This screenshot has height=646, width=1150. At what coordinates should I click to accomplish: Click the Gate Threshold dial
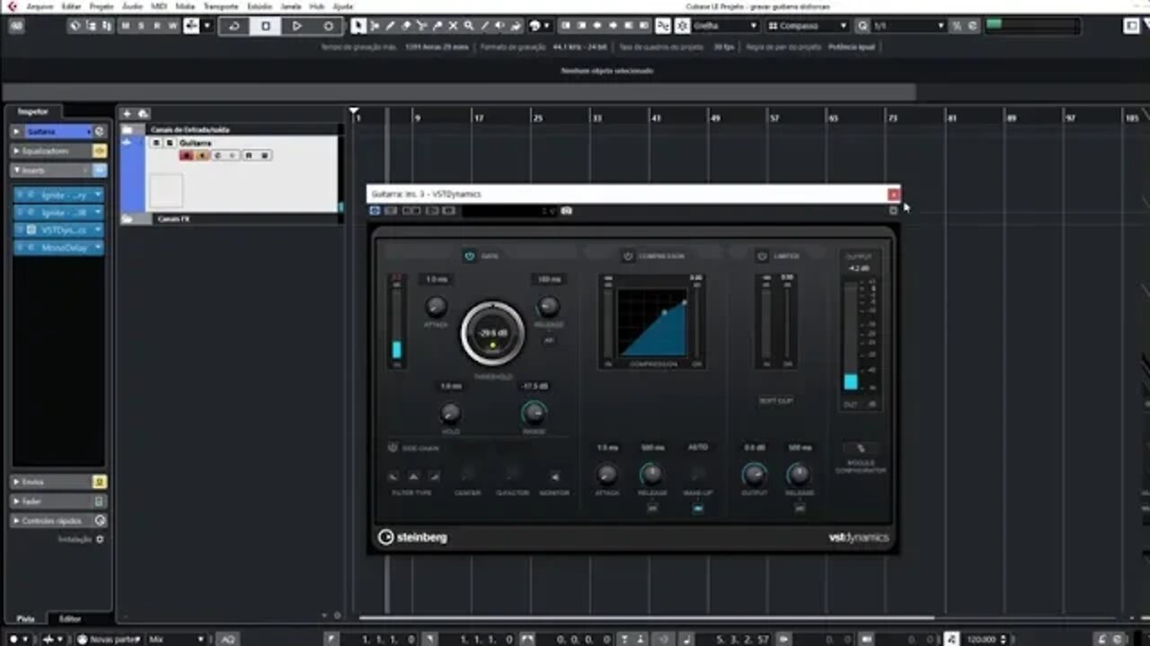click(492, 333)
